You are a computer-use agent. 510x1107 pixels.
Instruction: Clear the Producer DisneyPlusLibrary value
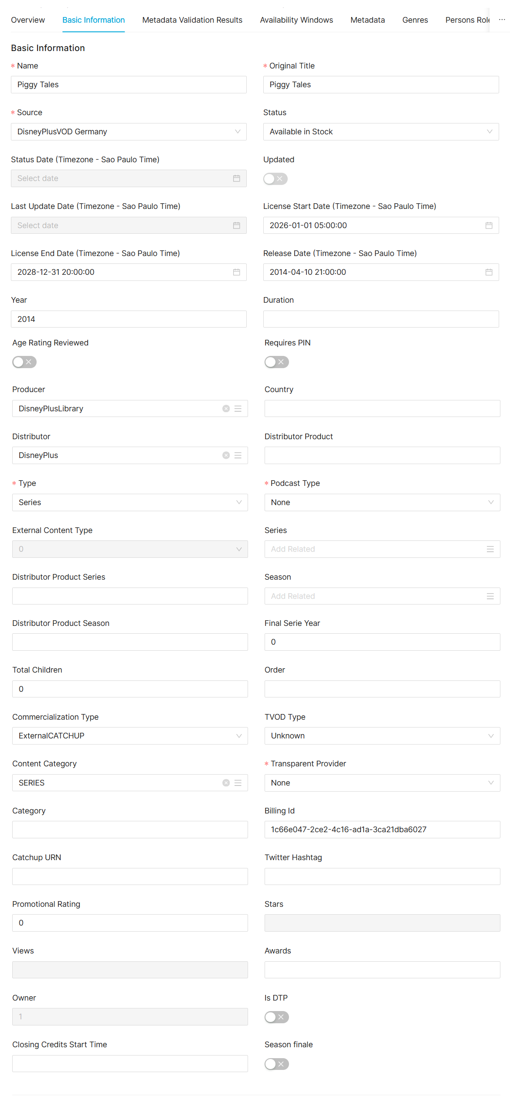(x=226, y=409)
